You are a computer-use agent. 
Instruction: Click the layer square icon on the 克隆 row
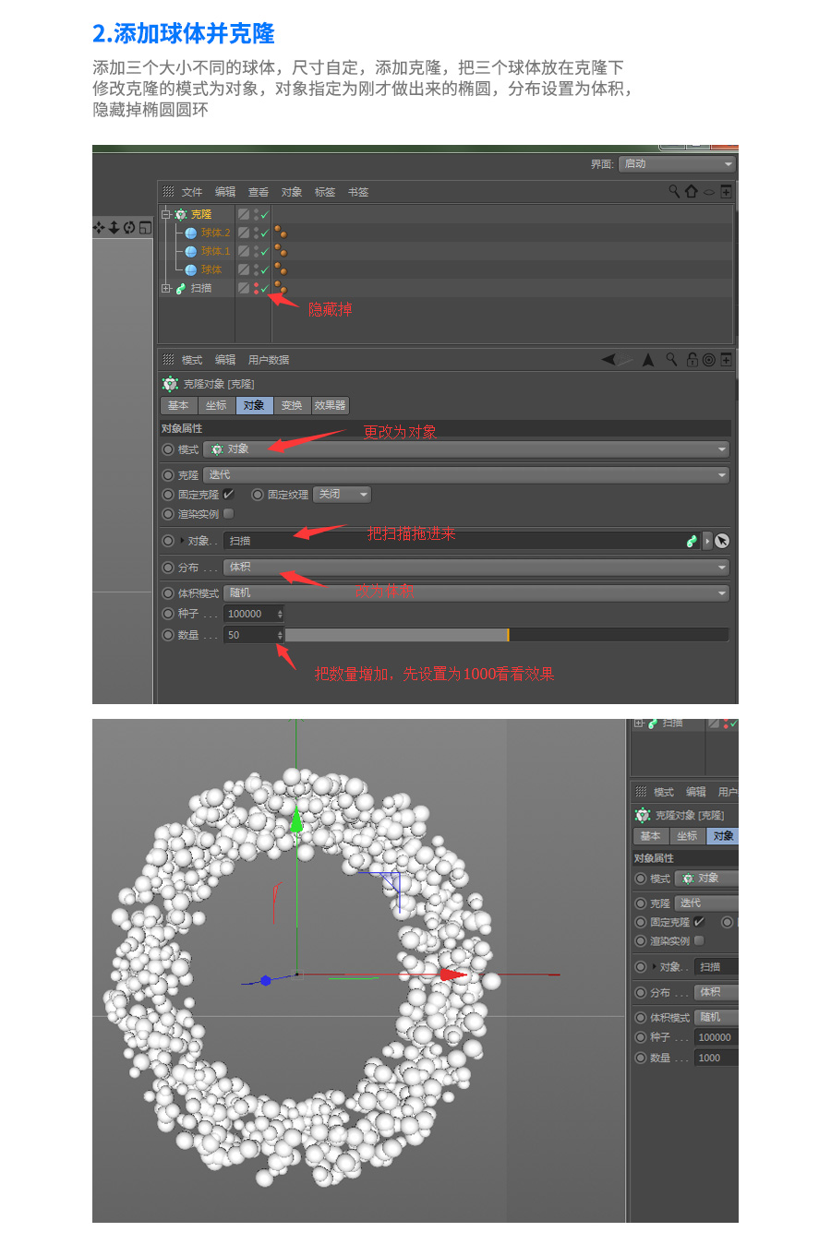pyautogui.click(x=244, y=214)
